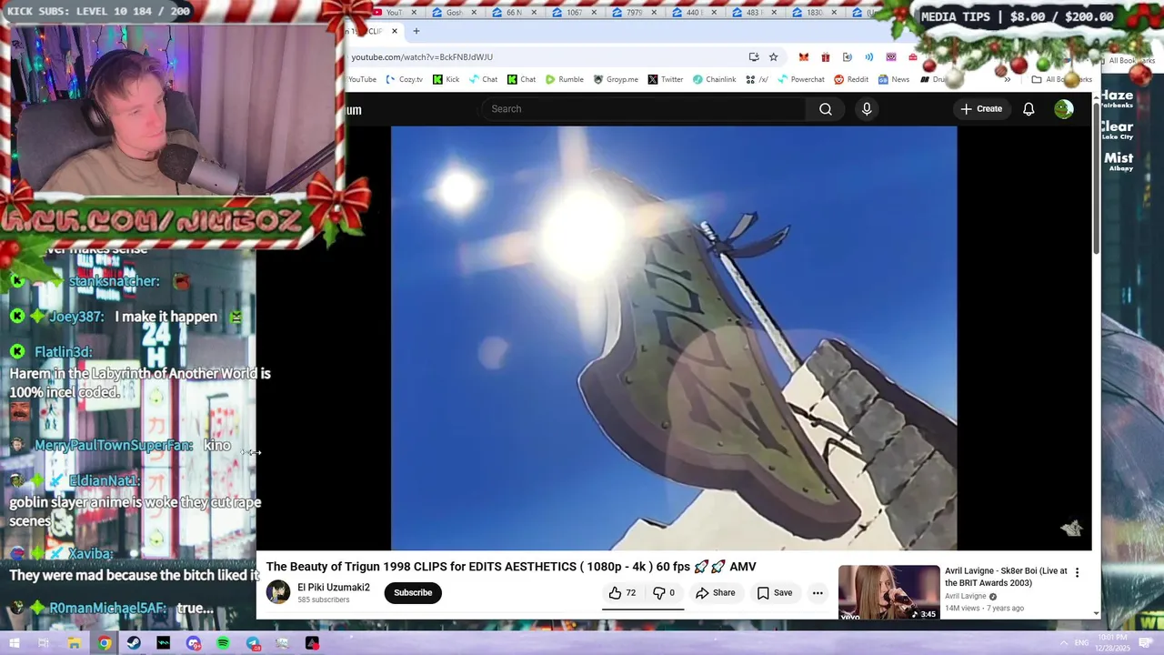
Task: Dislike the Trigun video
Action: pos(665,593)
